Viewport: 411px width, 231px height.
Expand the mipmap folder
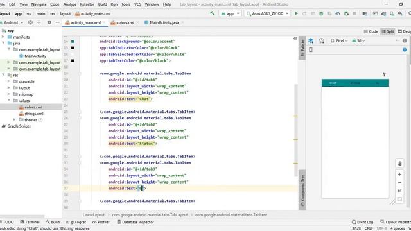pyautogui.click(x=9, y=94)
